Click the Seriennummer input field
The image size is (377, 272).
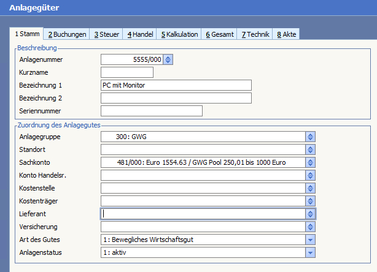(x=151, y=111)
